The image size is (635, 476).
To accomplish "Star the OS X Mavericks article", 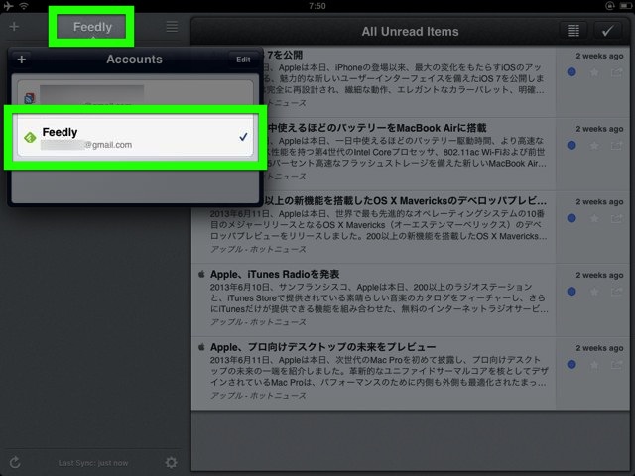I will click(594, 218).
